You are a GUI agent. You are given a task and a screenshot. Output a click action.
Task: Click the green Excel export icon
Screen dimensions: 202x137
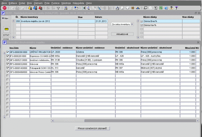coord(161,8)
